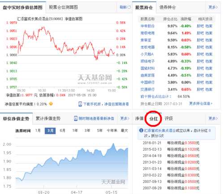
Task: Select the circled 分红 tab
Action: (x=154, y=119)
